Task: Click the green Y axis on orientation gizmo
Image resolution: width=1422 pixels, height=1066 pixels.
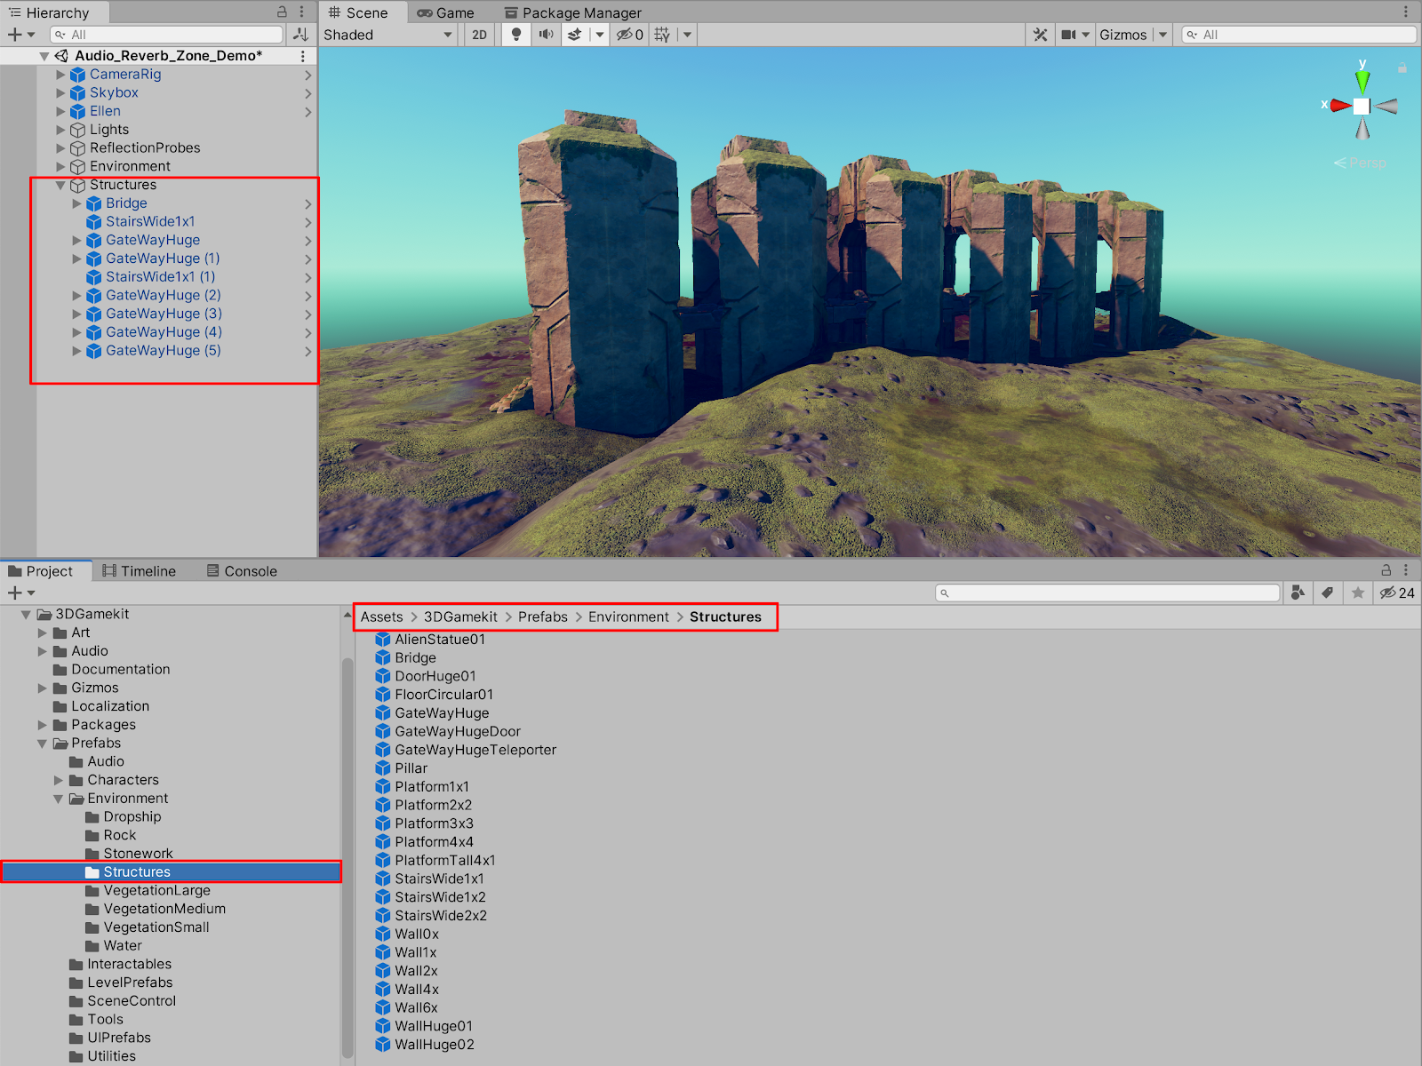Action: tap(1362, 80)
